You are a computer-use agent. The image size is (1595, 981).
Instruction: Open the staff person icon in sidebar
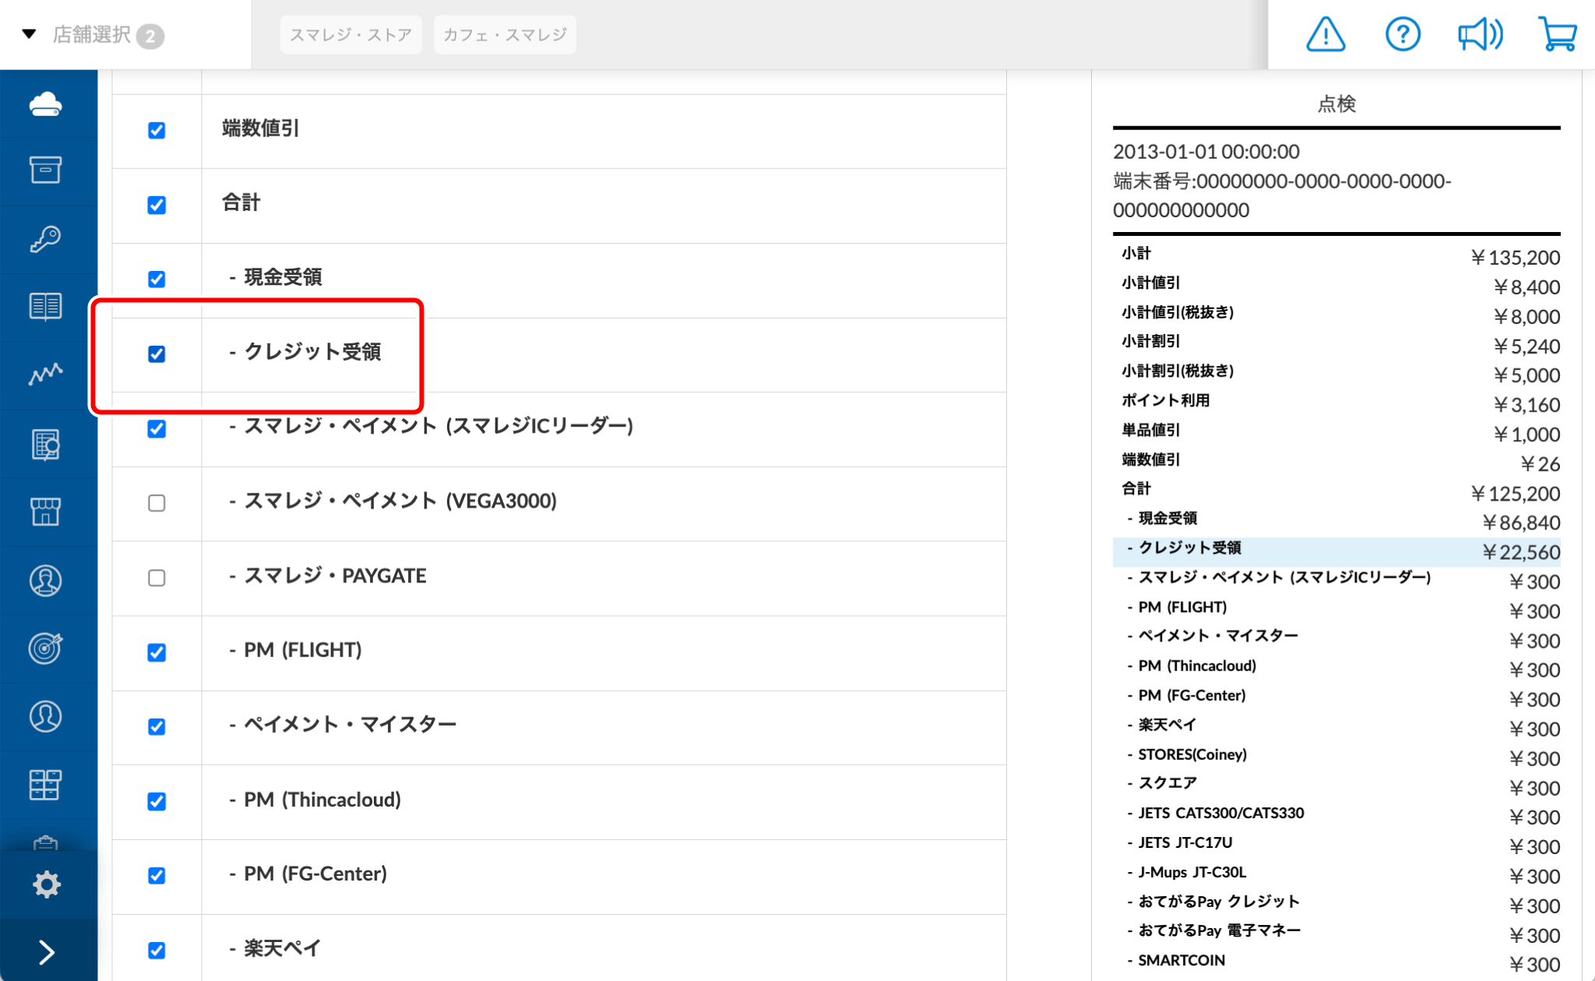click(x=46, y=580)
